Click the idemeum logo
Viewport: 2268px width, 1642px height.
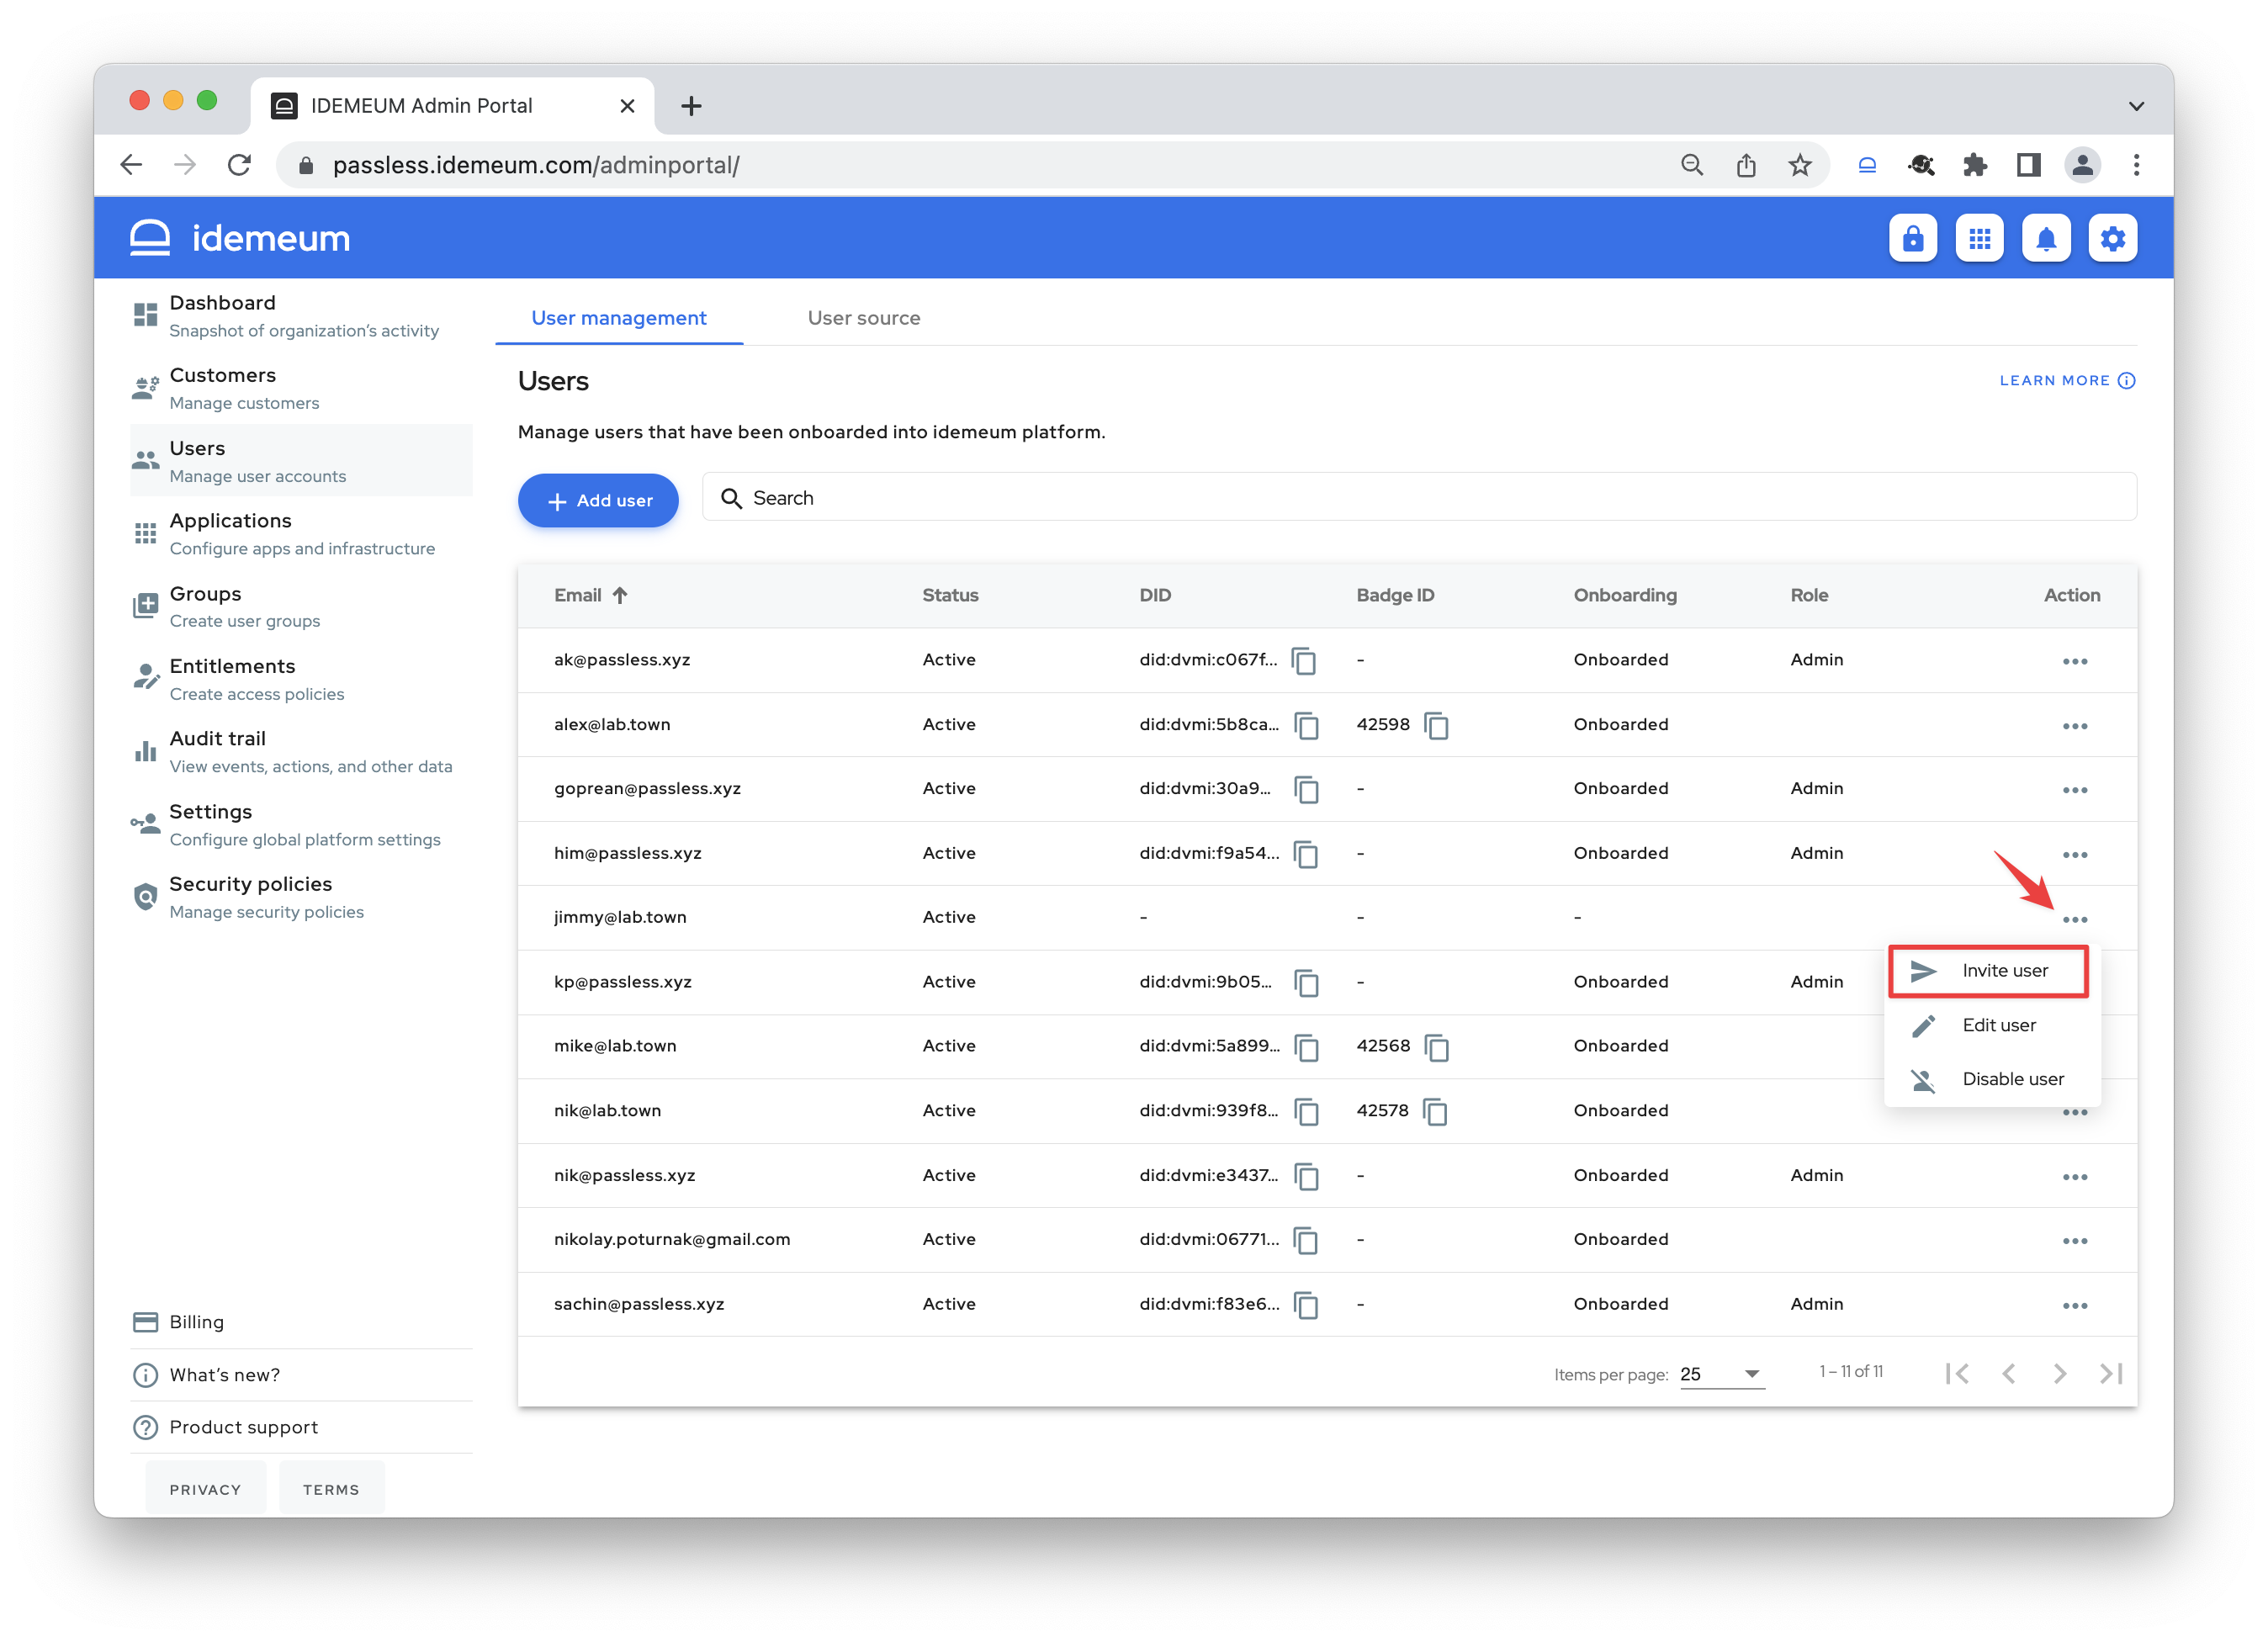point(240,238)
